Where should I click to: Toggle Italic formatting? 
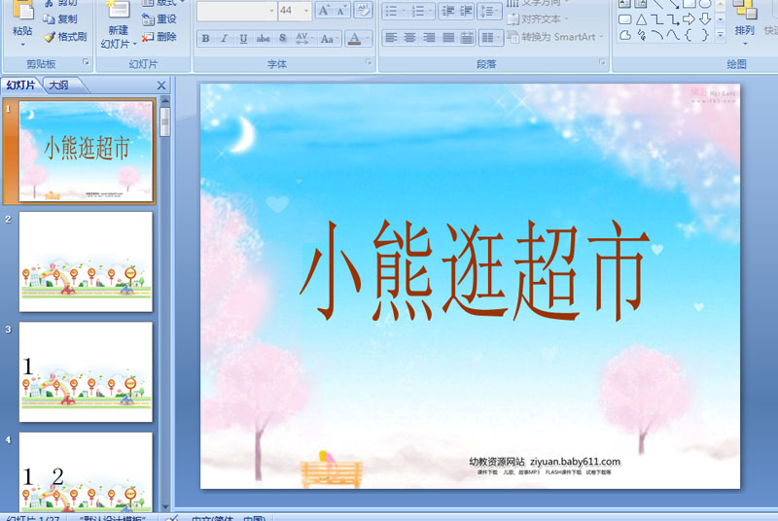coord(225,38)
